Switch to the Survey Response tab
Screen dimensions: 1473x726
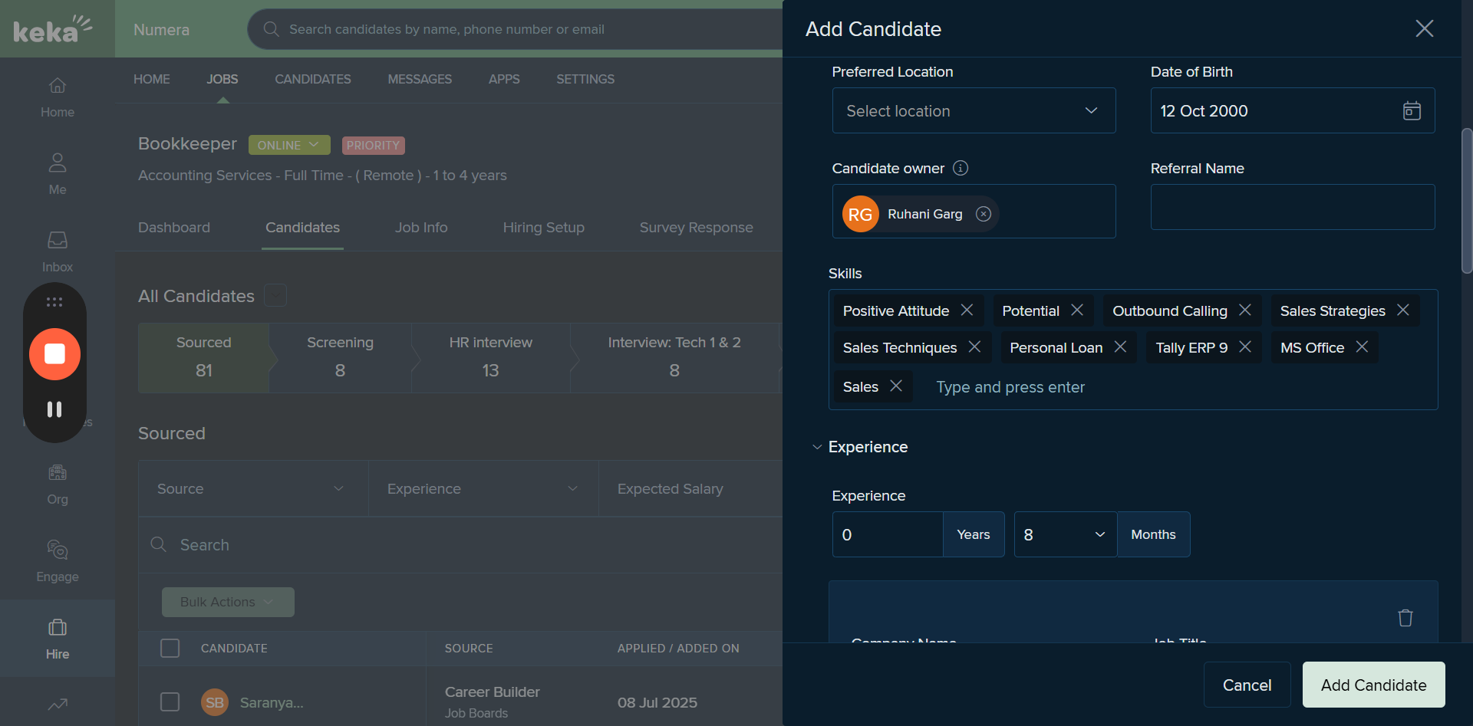point(697,228)
